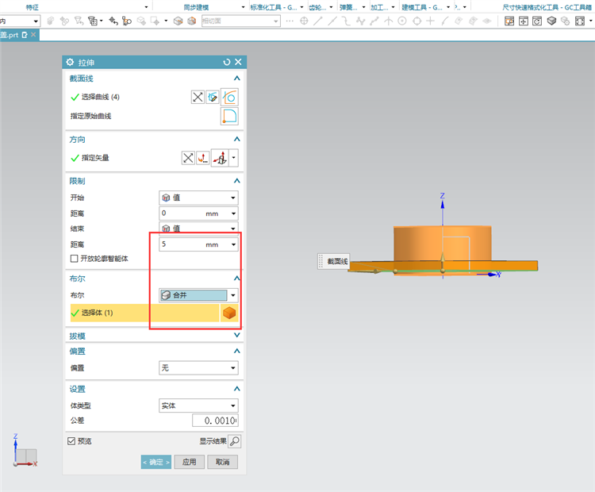
Task: Collapse the 布尔 section
Action: (236, 279)
